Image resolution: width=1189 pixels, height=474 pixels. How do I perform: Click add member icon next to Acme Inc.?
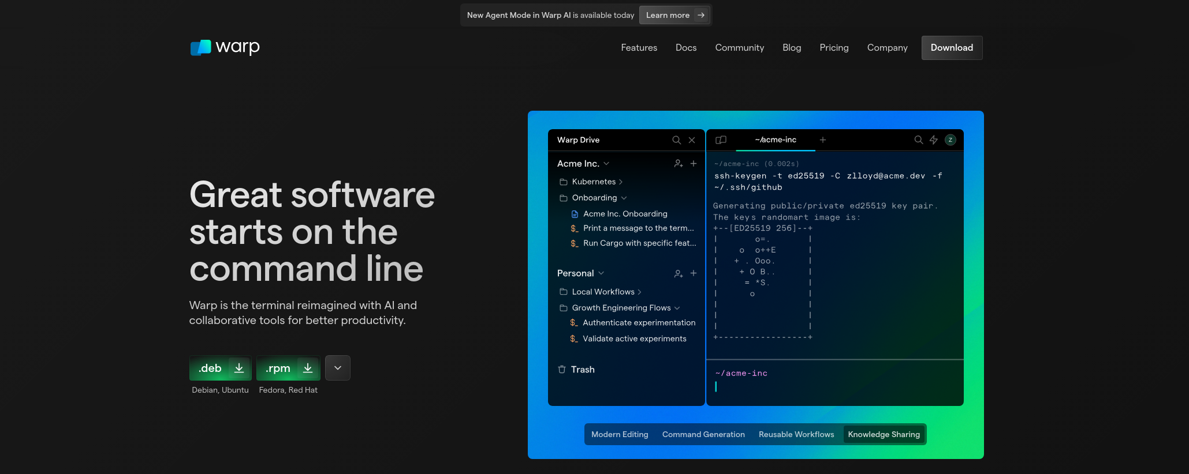click(679, 164)
